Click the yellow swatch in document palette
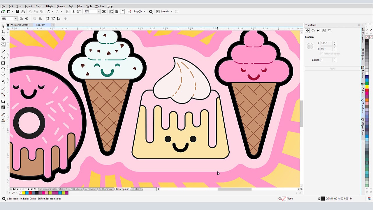Screen dimensions: 373x210 pos(24,193)
